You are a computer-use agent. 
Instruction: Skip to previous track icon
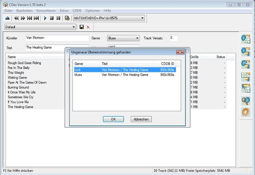[29, 18]
